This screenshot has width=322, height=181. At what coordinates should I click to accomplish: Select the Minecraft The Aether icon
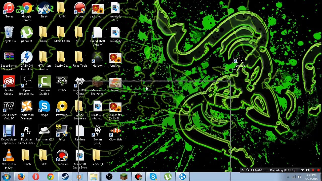click(98, 86)
